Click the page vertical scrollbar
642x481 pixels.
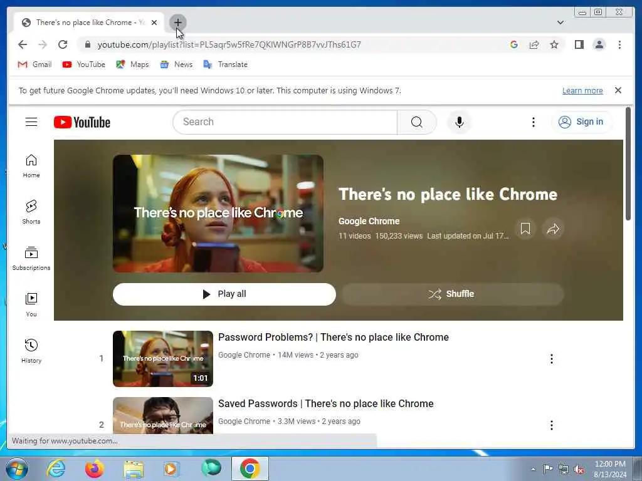pyautogui.click(x=628, y=163)
